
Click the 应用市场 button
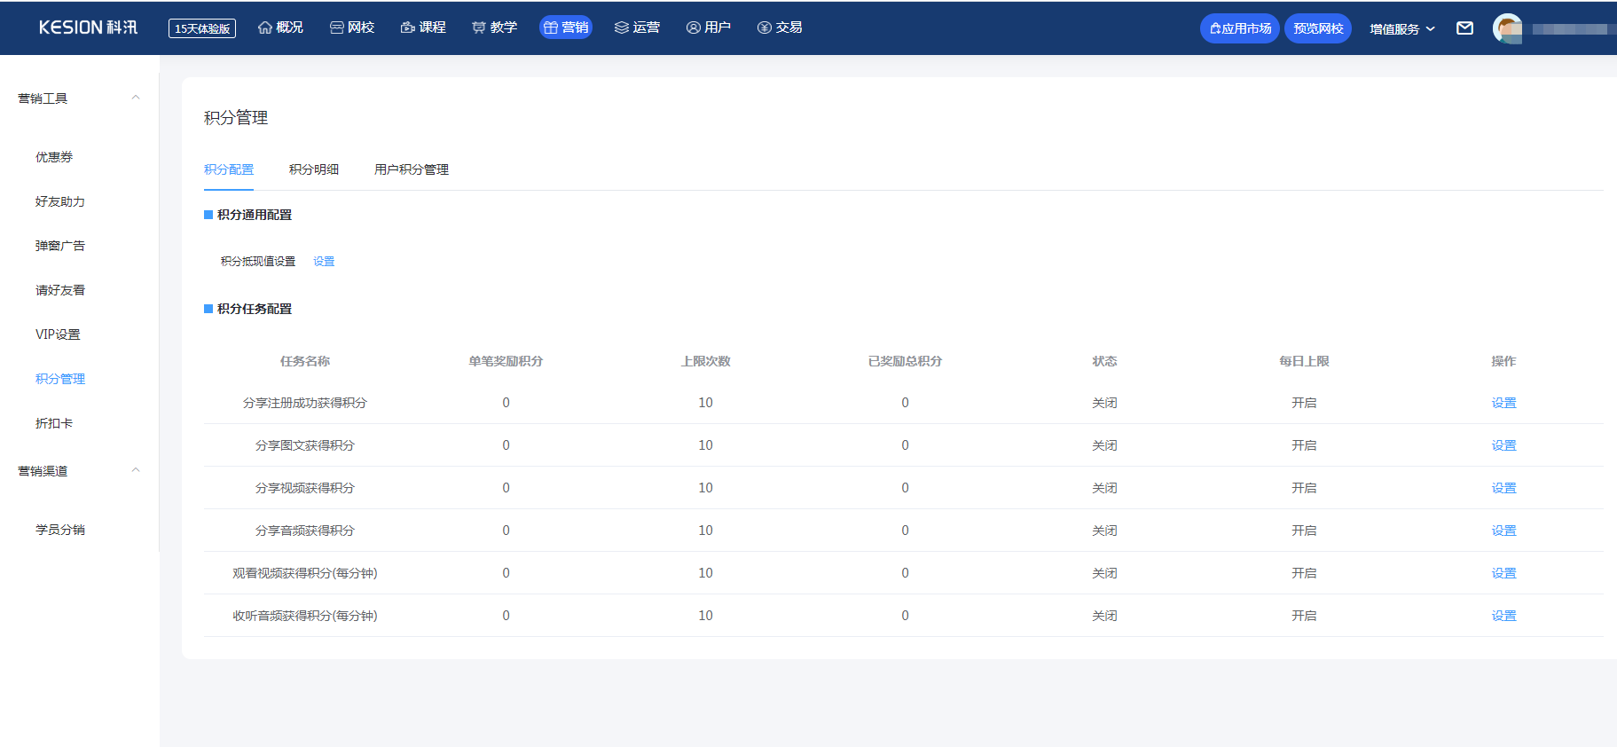point(1239,28)
